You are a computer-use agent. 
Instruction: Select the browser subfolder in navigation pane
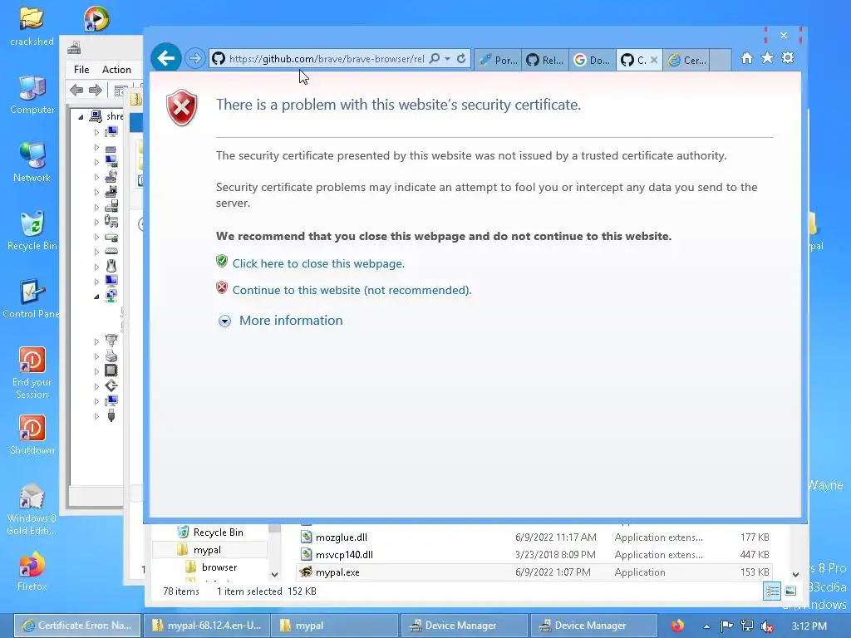point(212,567)
